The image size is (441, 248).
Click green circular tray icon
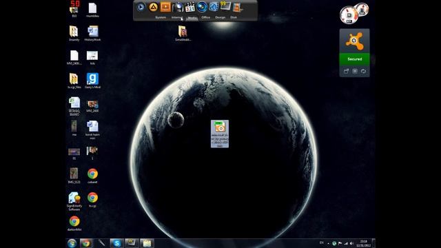click(x=334, y=243)
